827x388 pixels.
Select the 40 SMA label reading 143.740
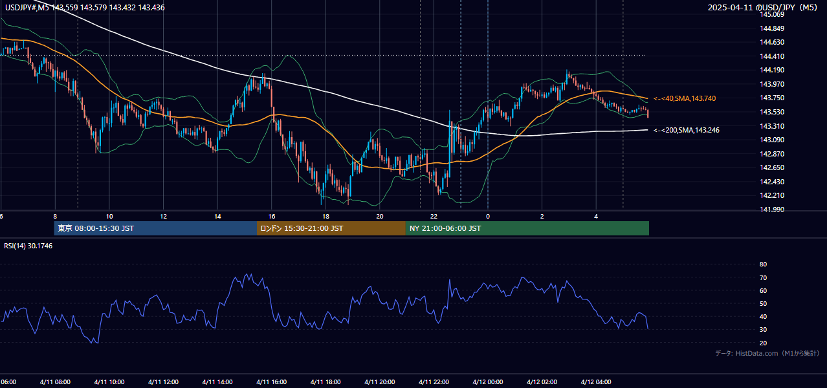[685, 98]
